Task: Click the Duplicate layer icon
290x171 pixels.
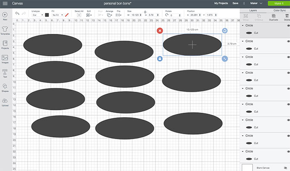Action: [274, 16]
